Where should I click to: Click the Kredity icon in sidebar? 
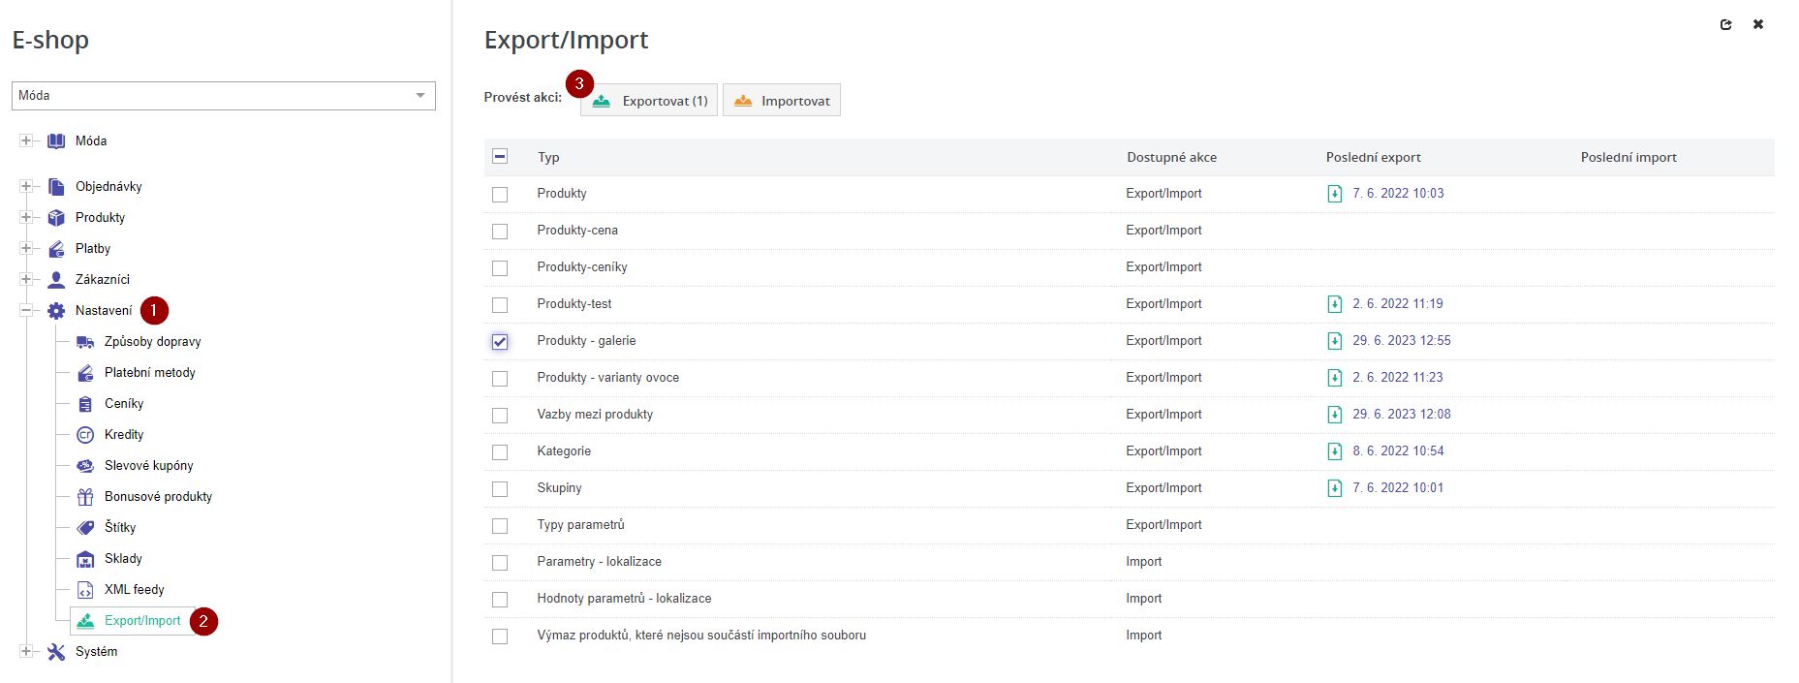click(x=85, y=434)
